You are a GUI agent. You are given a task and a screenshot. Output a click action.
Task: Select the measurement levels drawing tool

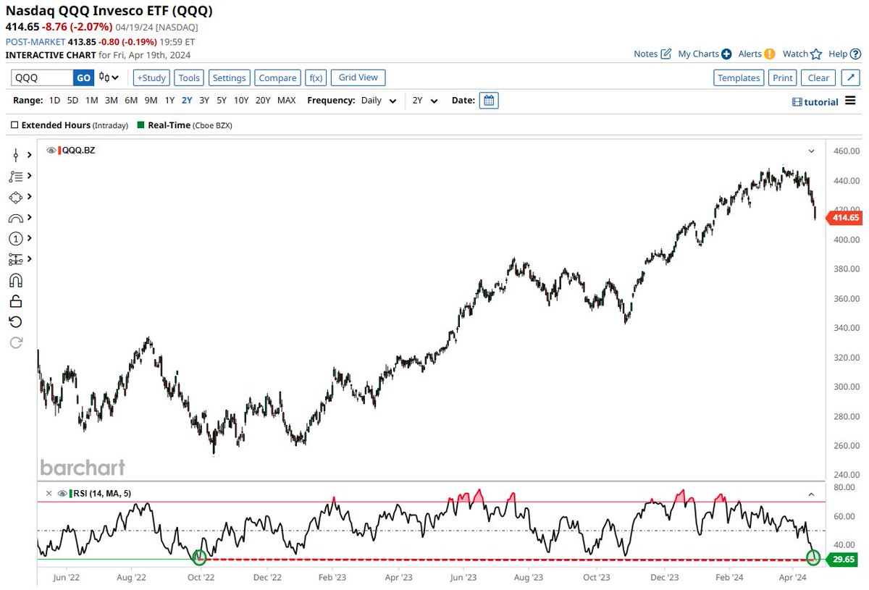(16, 259)
